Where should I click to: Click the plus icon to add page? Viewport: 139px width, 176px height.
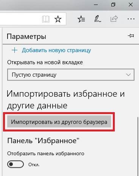pos(15,50)
